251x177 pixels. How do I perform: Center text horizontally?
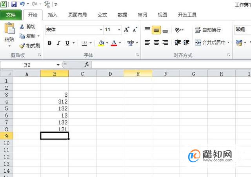(x=156, y=43)
